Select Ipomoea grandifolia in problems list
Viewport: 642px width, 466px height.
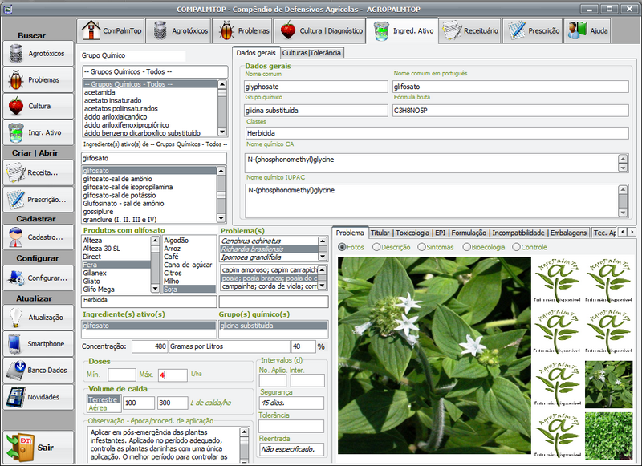269,257
